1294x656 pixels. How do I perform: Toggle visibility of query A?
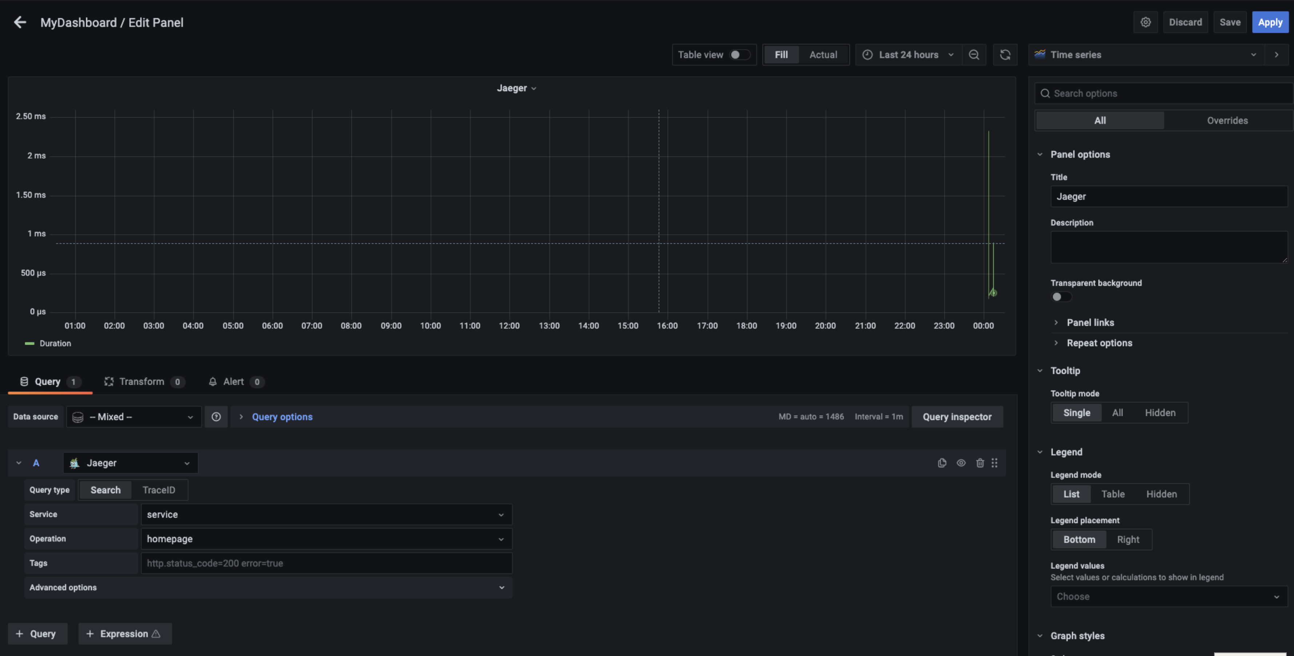961,463
